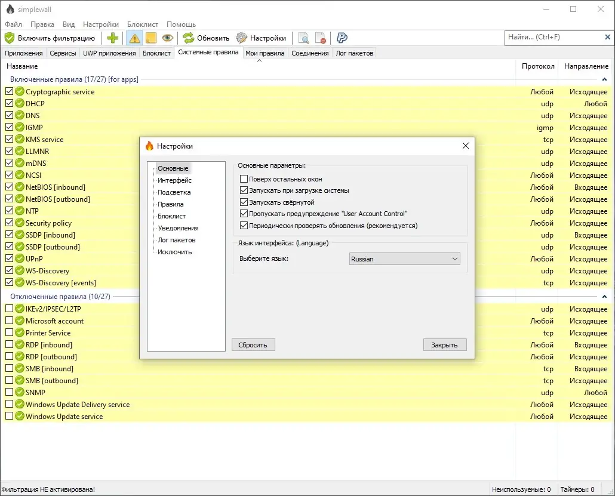Select Блоклист in settings tree
This screenshot has width=615, height=496.
(171, 216)
